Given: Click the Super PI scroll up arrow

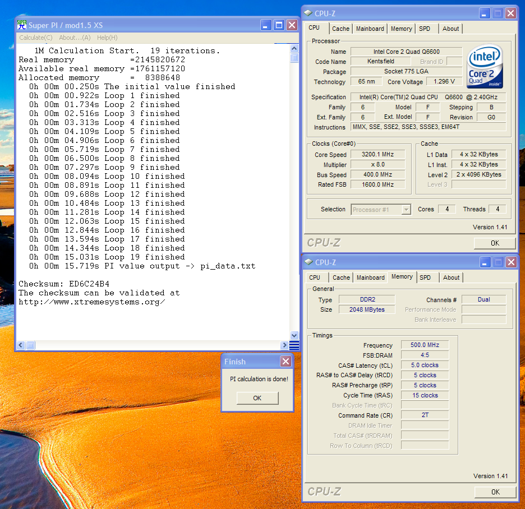Looking at the screenshot, I should (x=294, y=49).
